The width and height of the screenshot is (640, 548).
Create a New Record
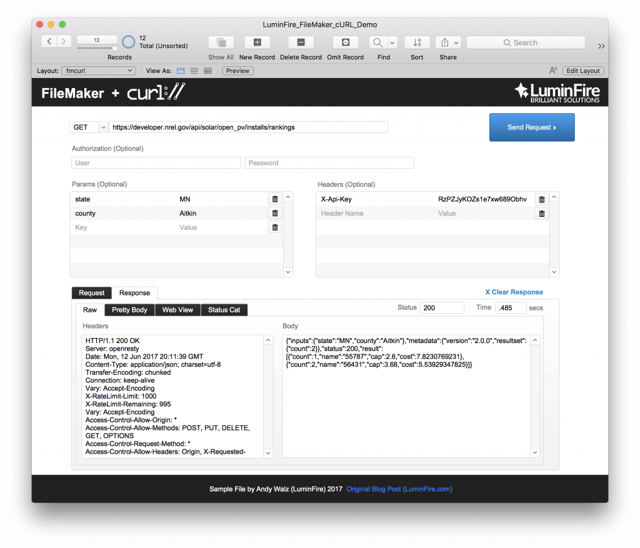point(257,42)
